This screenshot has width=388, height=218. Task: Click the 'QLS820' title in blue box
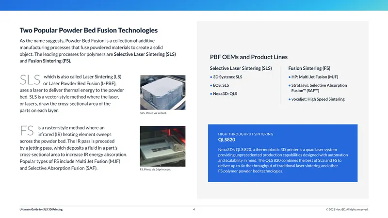(226, 140)
